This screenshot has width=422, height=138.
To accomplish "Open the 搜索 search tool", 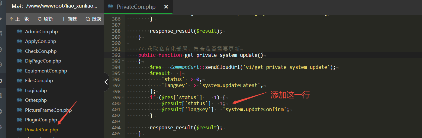I will point(93,19).
